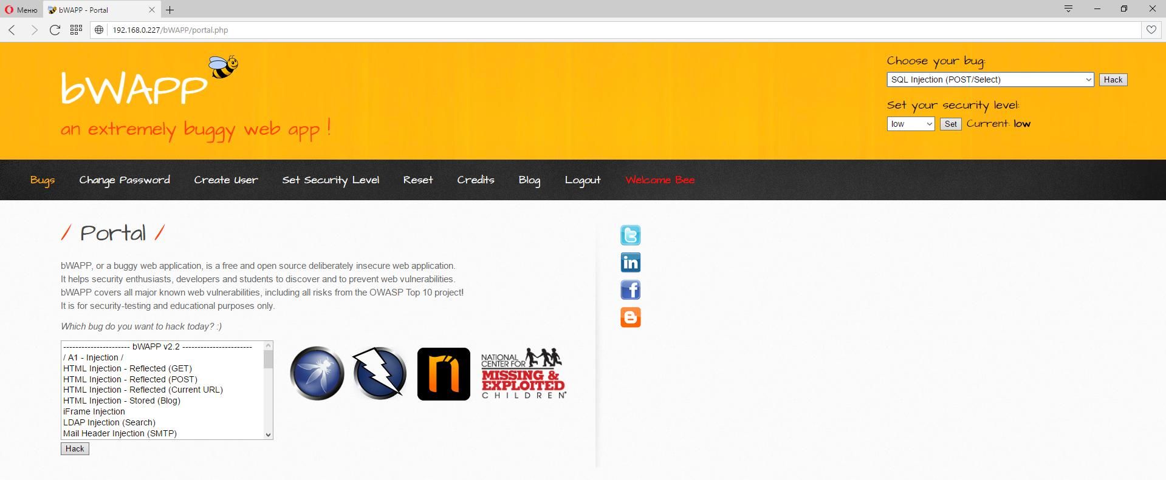Select the bWAPP - Portal tab
The width and height of the screenshot is (1166, 480).
(101, 10)
